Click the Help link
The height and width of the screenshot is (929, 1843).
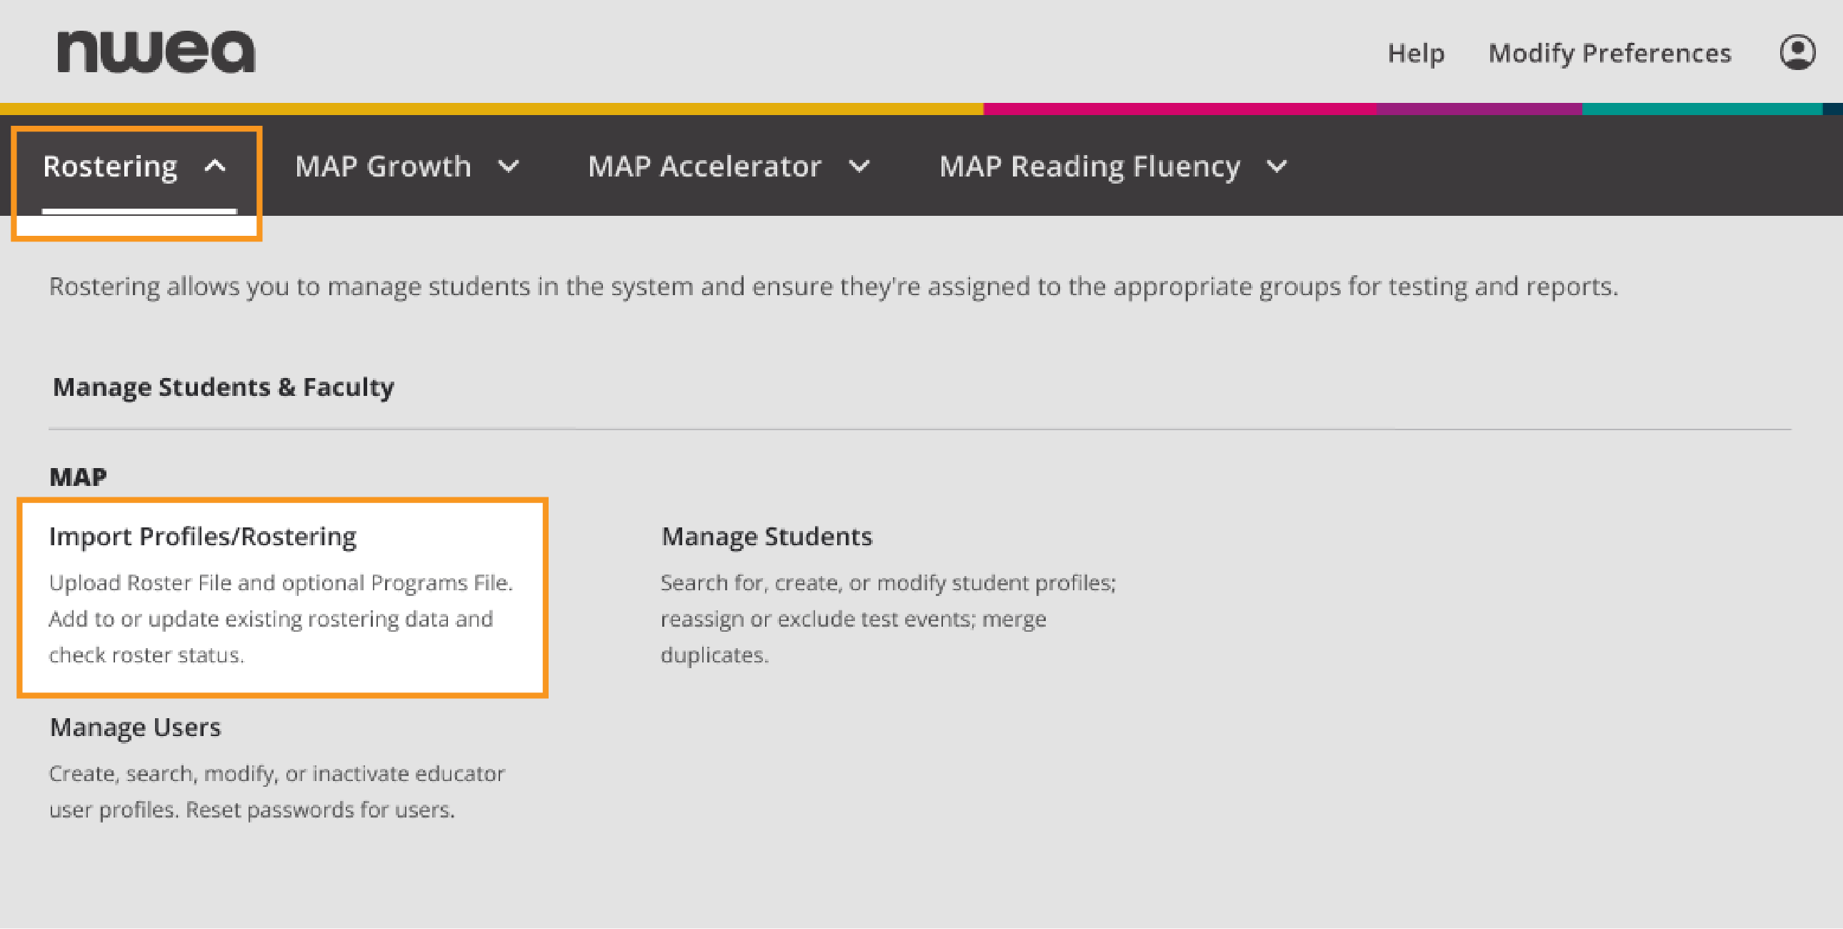point(1416,53)
